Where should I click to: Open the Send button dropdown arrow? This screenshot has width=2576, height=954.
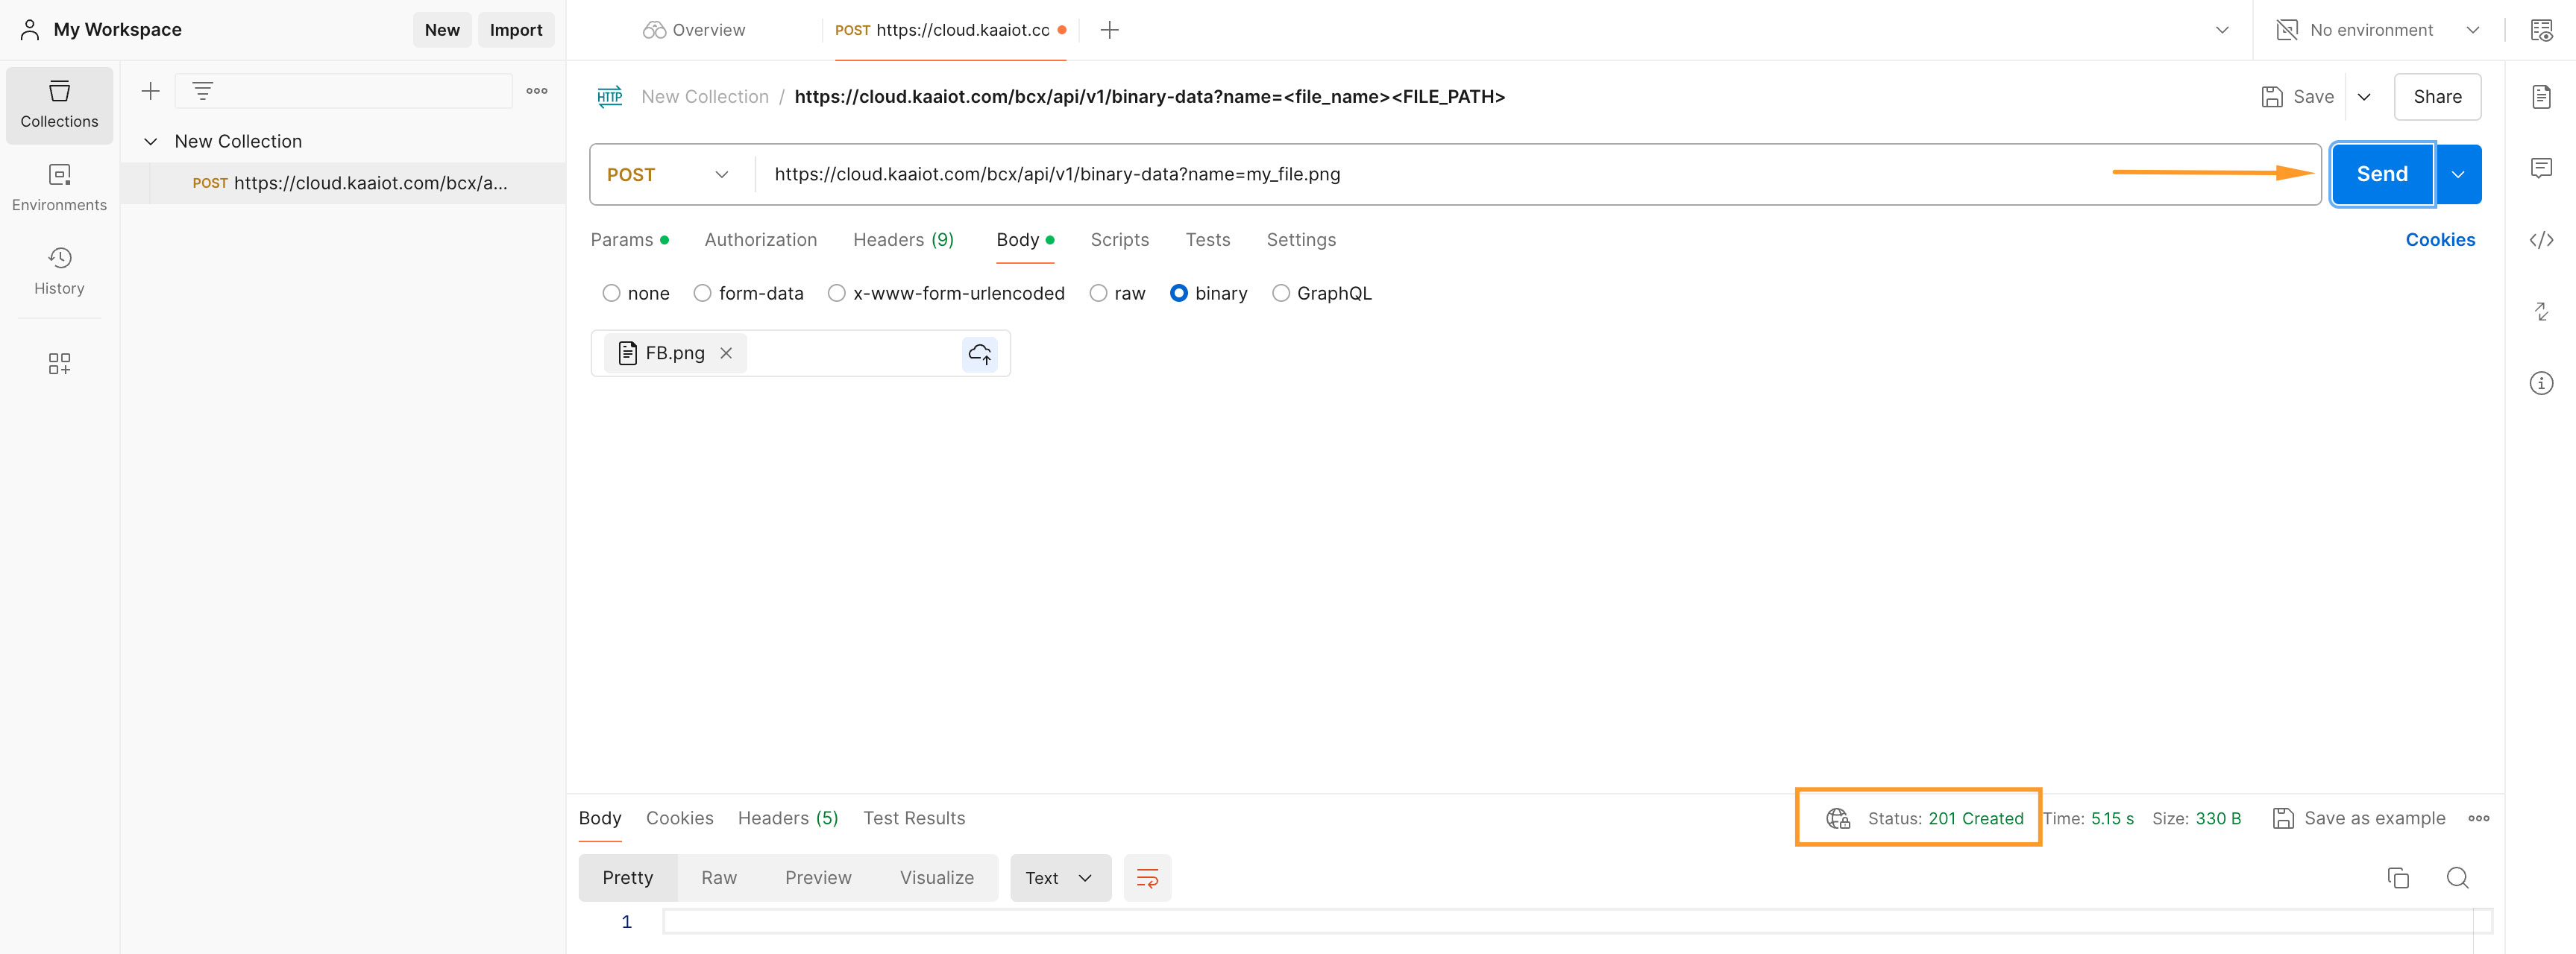coord(2458,175)
